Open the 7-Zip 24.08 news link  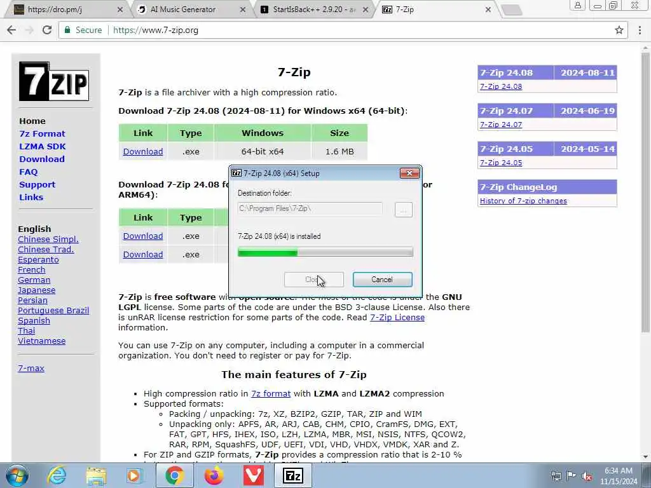pyautogui.click(x=501, y=86)
